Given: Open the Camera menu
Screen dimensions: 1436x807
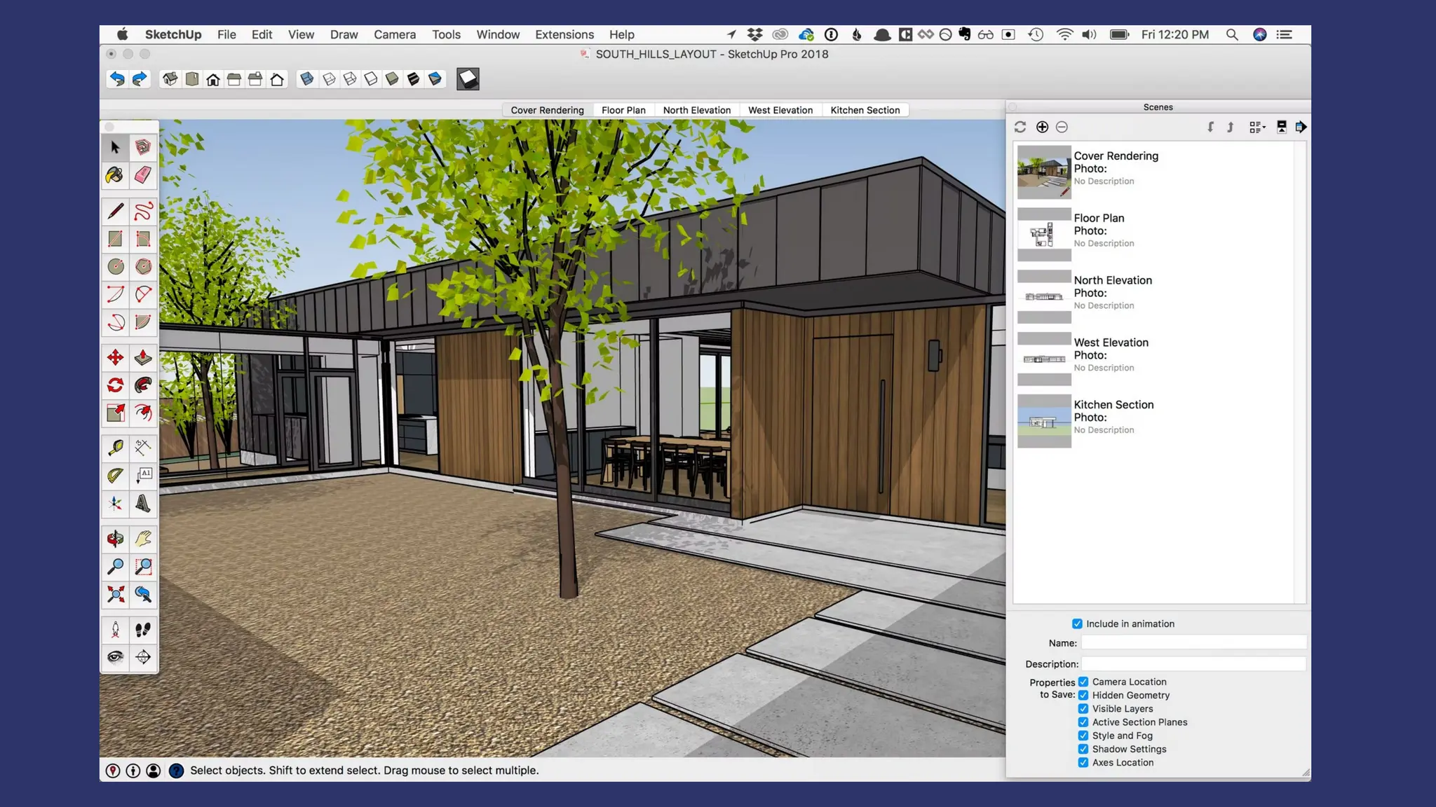Looking at the screenshot, I should (x=394, y=34).
